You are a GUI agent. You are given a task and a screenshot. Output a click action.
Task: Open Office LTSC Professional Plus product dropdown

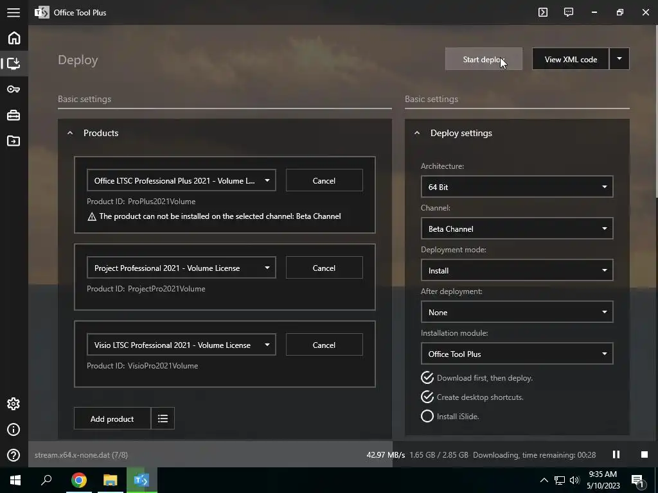(x=181, y=180)
